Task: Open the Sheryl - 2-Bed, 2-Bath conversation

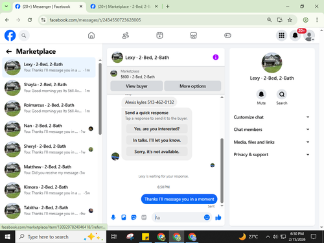Action: point(49,149)
